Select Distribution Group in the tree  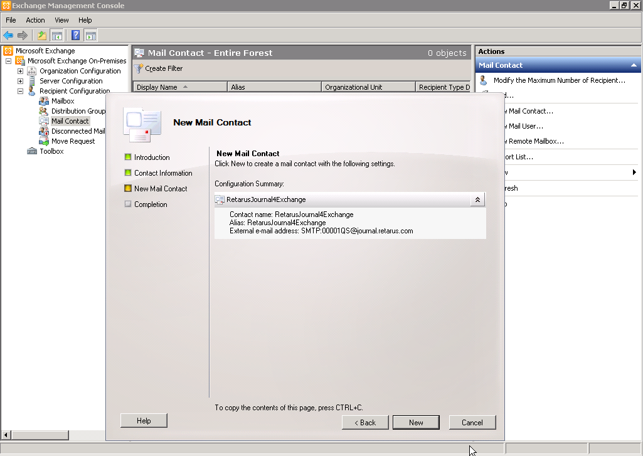click(78, 111)
